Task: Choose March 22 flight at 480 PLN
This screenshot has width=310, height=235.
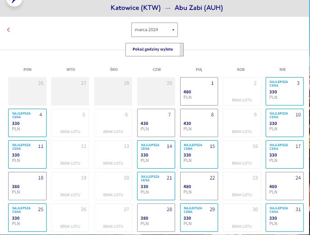Action: tap(199, 186)
